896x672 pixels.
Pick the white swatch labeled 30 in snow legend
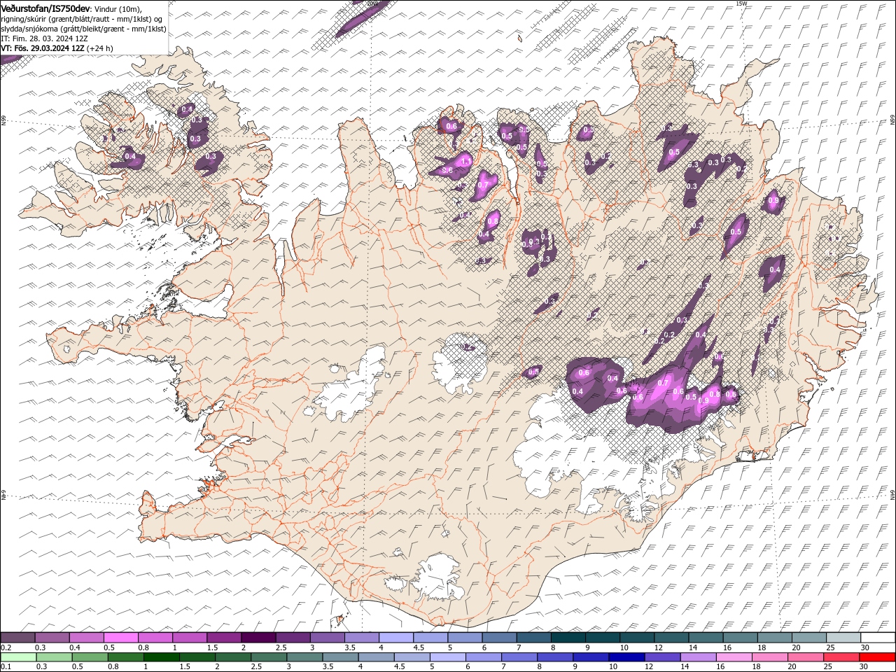(x=878, y=638)
